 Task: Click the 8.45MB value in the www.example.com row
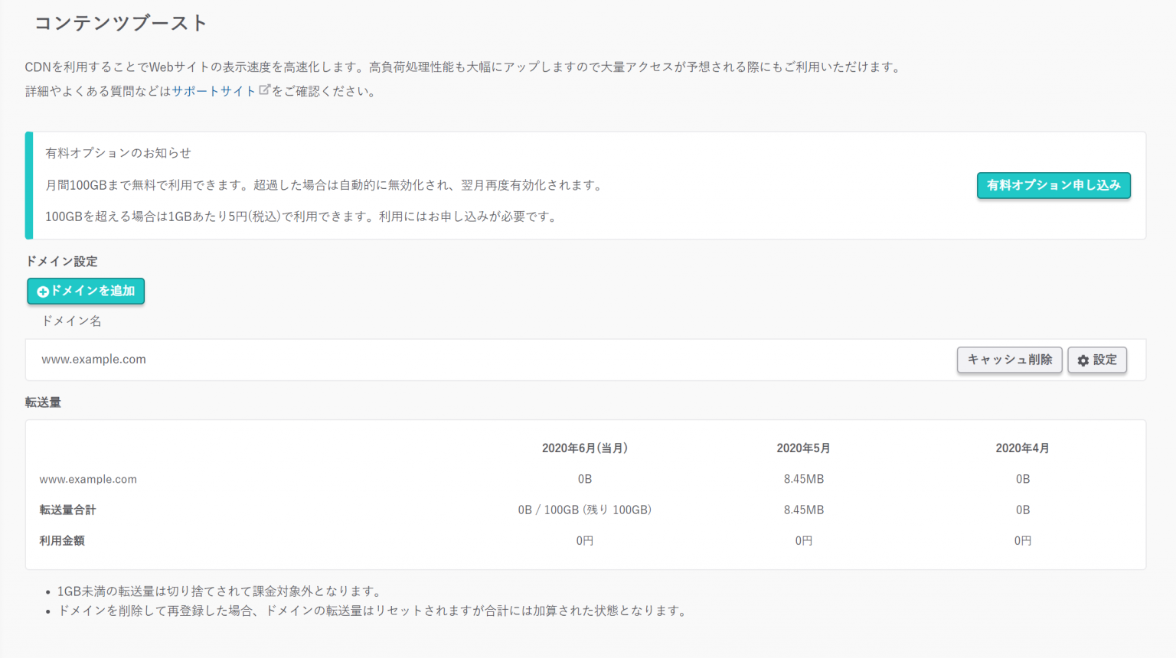pyautogui.click(x=803, y=480)
